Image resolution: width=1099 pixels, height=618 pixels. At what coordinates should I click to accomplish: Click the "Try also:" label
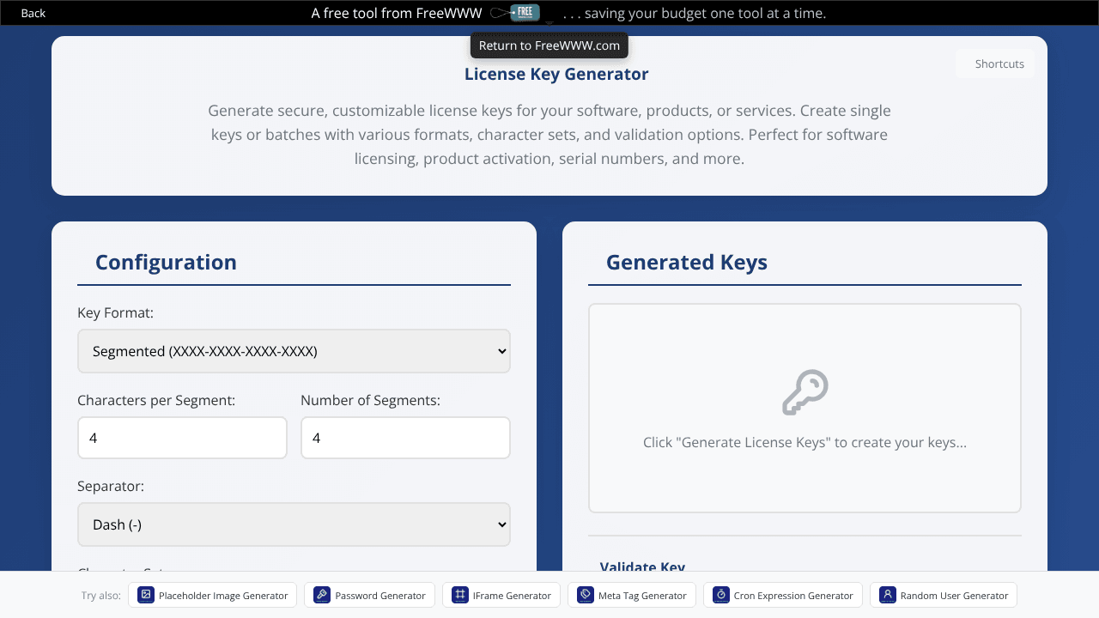101,595
